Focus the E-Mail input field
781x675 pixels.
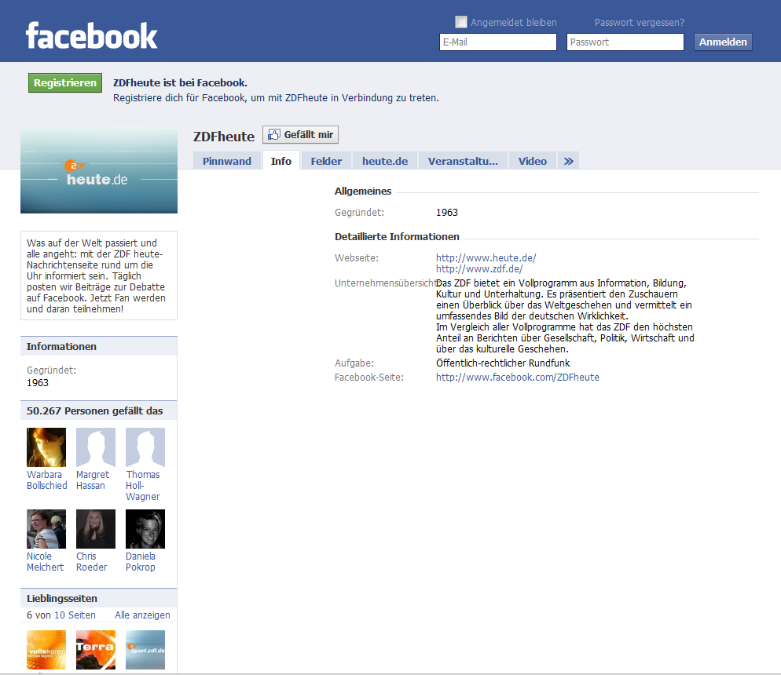498,42
